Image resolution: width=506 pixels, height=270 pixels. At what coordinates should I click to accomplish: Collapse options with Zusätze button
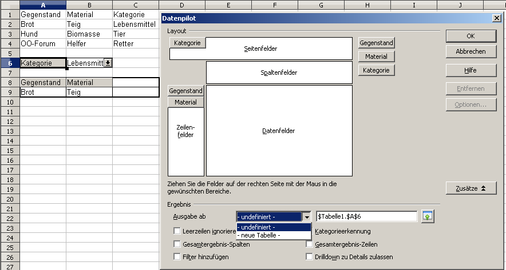[x=471, y=188]
